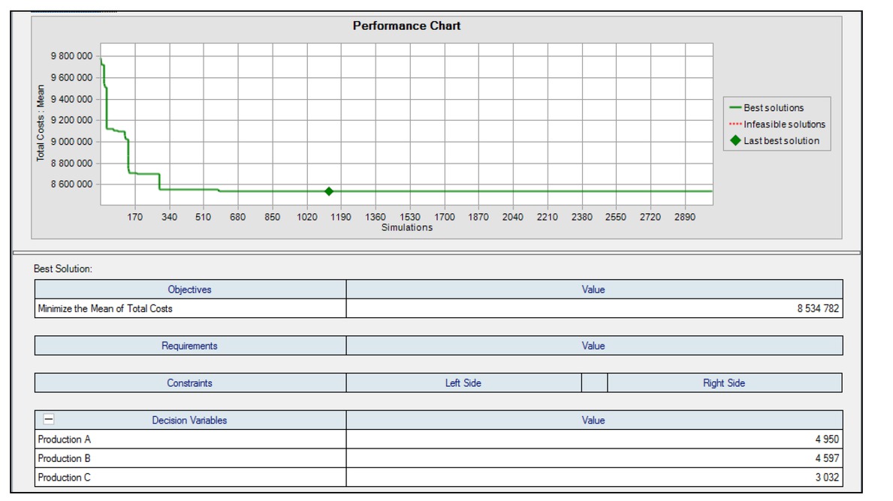Screen dimensions: 893x501
Task: Click the Best solutions legend entry
Action: tap(773, 108)
